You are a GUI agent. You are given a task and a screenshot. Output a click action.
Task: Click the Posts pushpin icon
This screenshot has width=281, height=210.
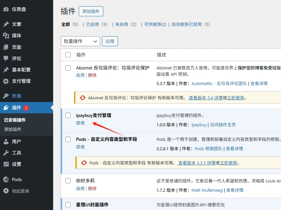(x=6, y=24)
